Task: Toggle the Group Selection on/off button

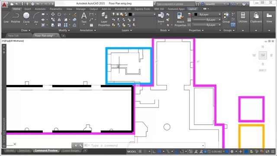Action: point(233,25)
